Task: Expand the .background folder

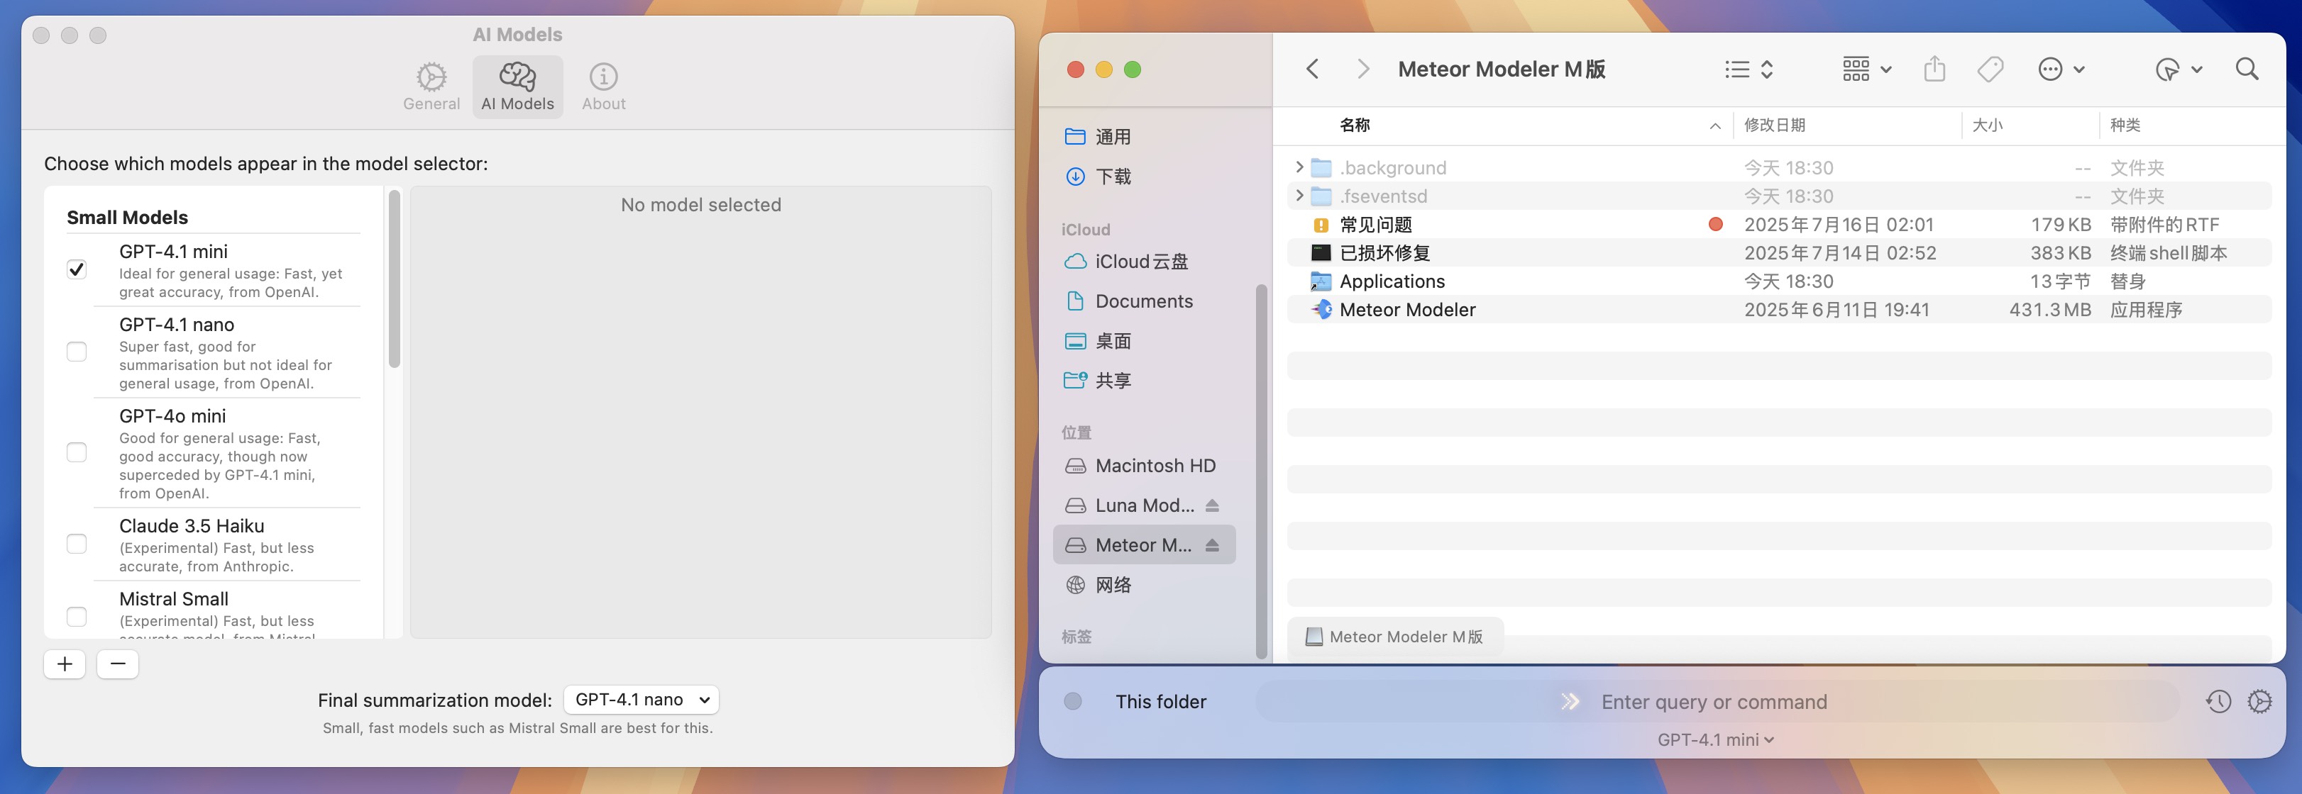Action: [1299, 167]
